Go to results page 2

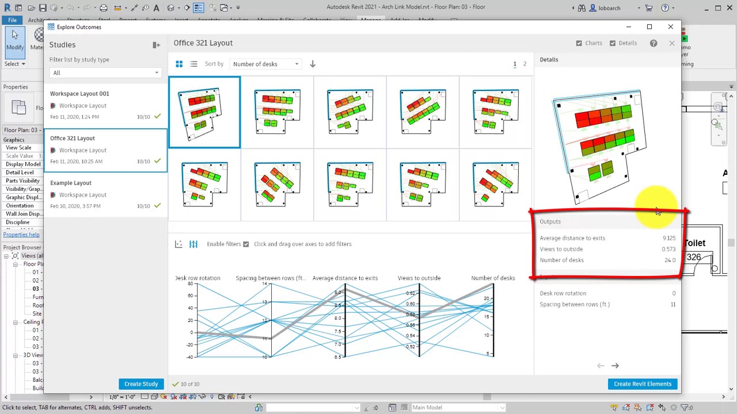[525, 64]
